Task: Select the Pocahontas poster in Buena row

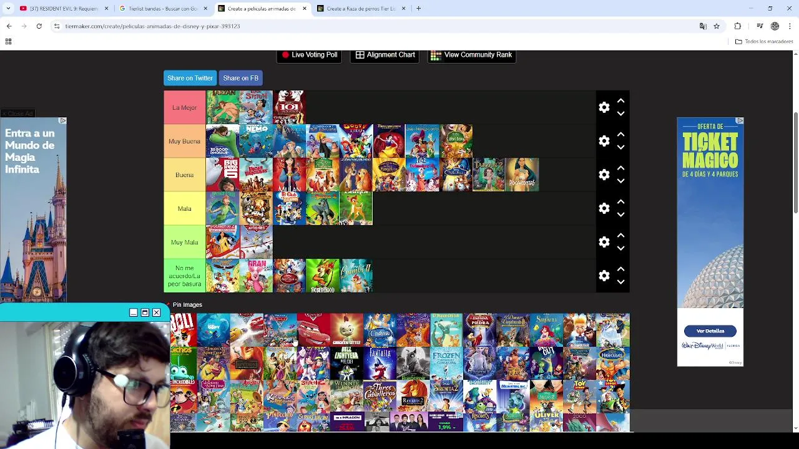Action: [x=522, y=175]
